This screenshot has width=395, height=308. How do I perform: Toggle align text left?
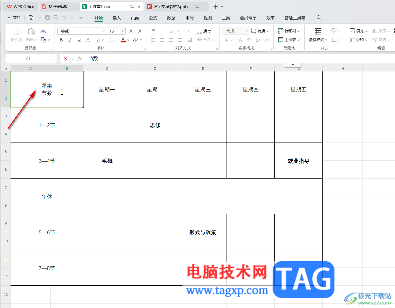tap(153, 40)
